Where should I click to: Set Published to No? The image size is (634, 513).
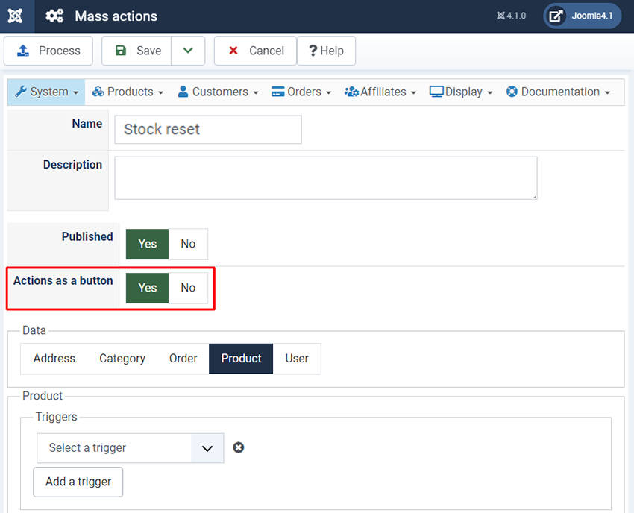[x=188, y=244]
